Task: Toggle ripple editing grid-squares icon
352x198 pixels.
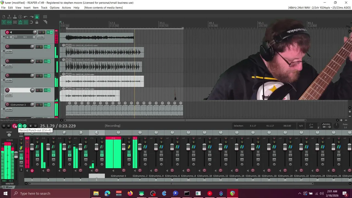Action: click(x=15, y=22)
